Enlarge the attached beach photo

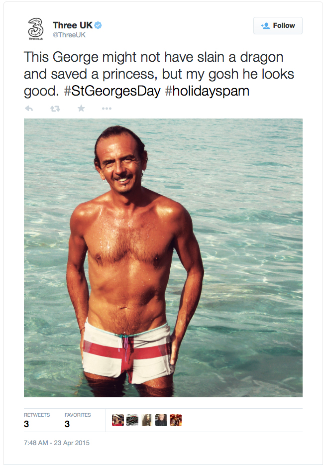coord(163,258)
